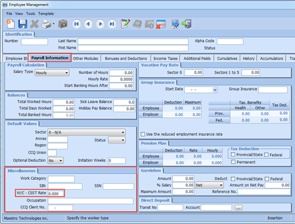
Task: Click the W/C - CSST Rate field
Action: [56, 194]
